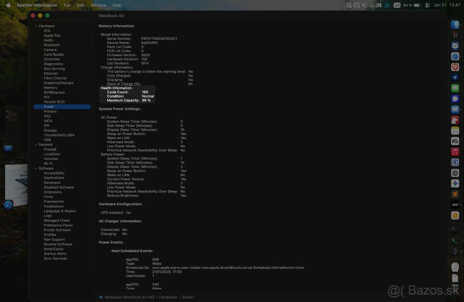Open Terminal from the dock

tap(455, 230)
